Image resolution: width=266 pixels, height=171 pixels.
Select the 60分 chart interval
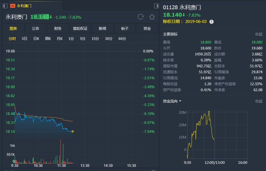pos(122,39)
